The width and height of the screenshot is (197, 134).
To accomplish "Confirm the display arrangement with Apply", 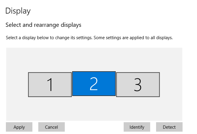I will (19, 127).
